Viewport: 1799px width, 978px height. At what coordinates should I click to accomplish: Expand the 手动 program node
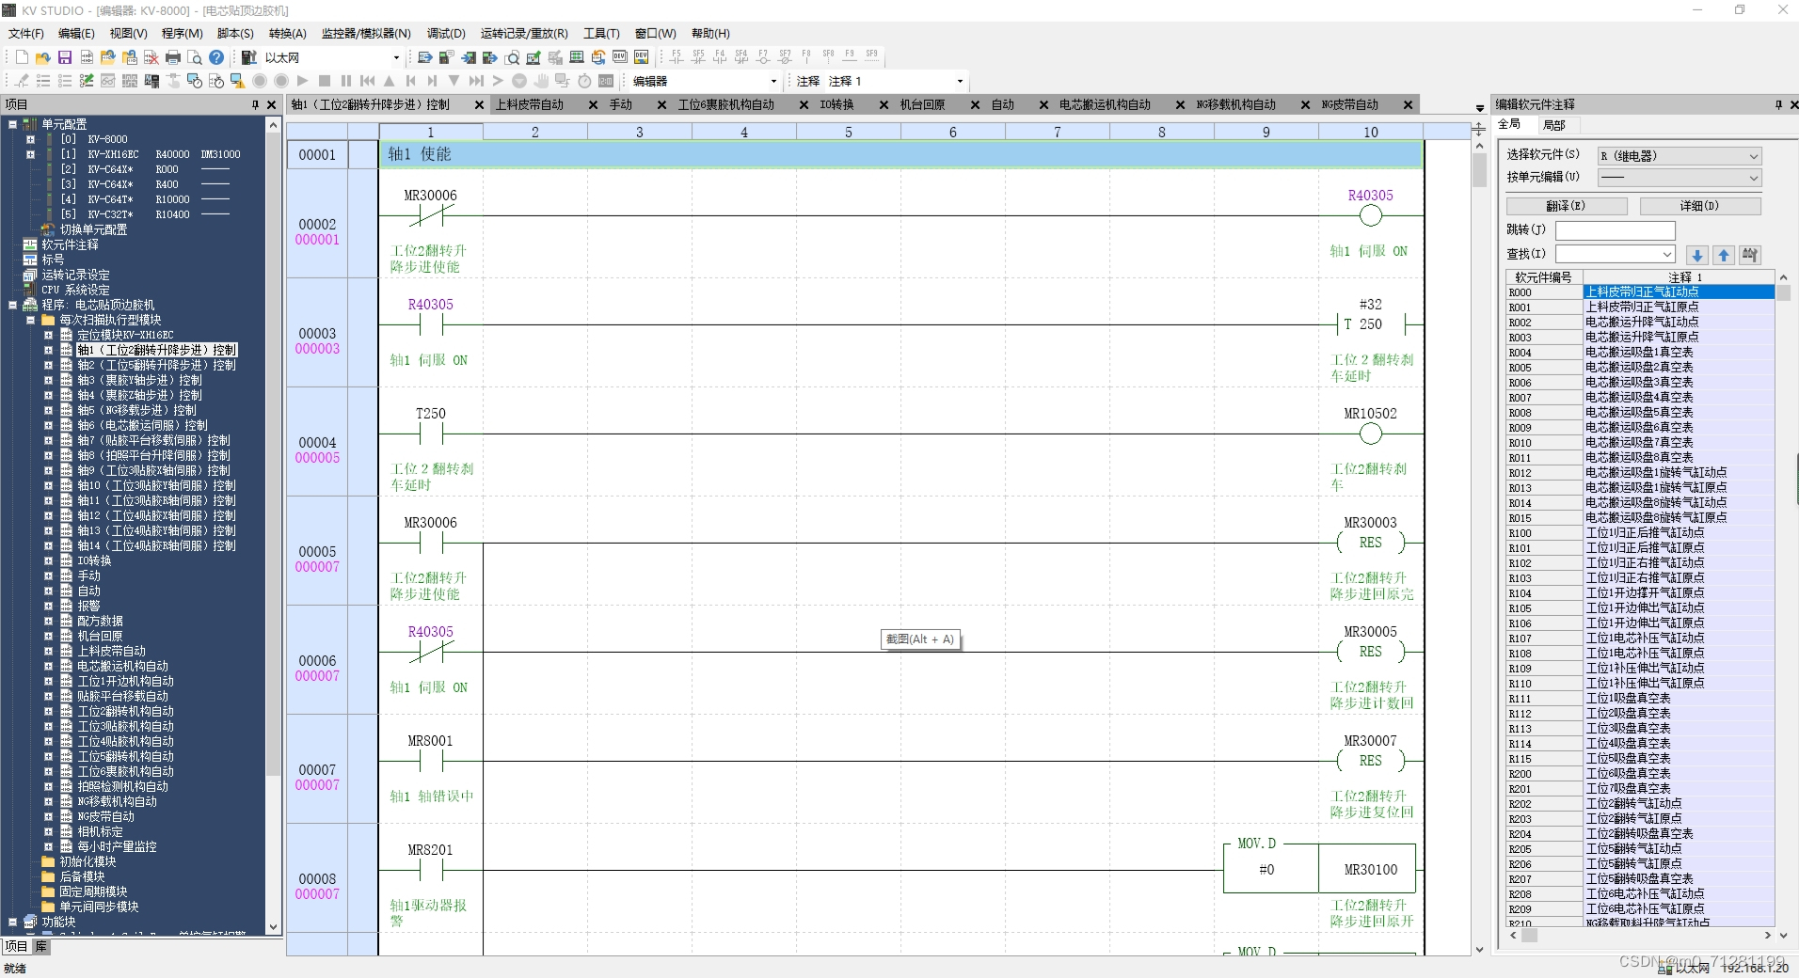(48, 576)
